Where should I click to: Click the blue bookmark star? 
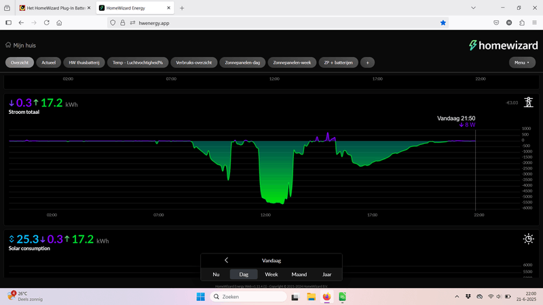(x=443, y=23)
